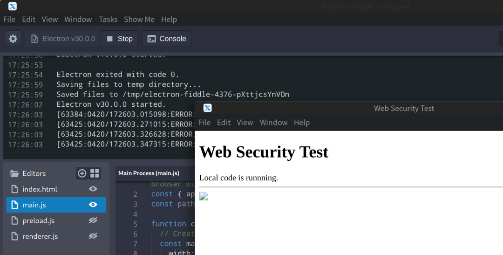Click line number 5 in main.js editor
This screenshot has height=255, width=503.
[135, 224]
